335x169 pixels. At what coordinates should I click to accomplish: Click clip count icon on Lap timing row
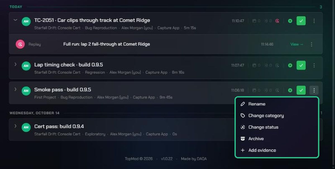tap(266, 66)
